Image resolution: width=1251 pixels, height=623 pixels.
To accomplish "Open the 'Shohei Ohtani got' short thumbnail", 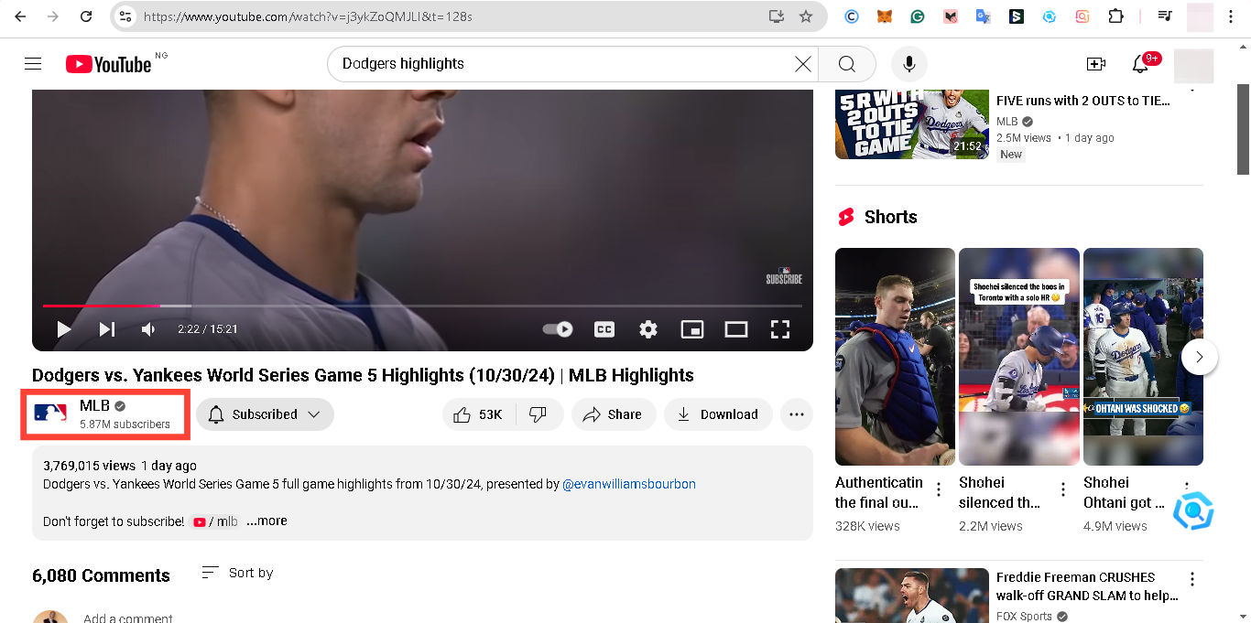I will point(1143,357).
